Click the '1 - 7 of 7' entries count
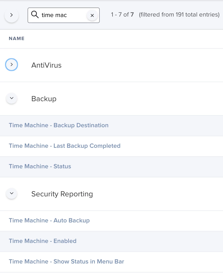Image resolution: width=223 pixels, height=273 pixels. tap(122, 15)
